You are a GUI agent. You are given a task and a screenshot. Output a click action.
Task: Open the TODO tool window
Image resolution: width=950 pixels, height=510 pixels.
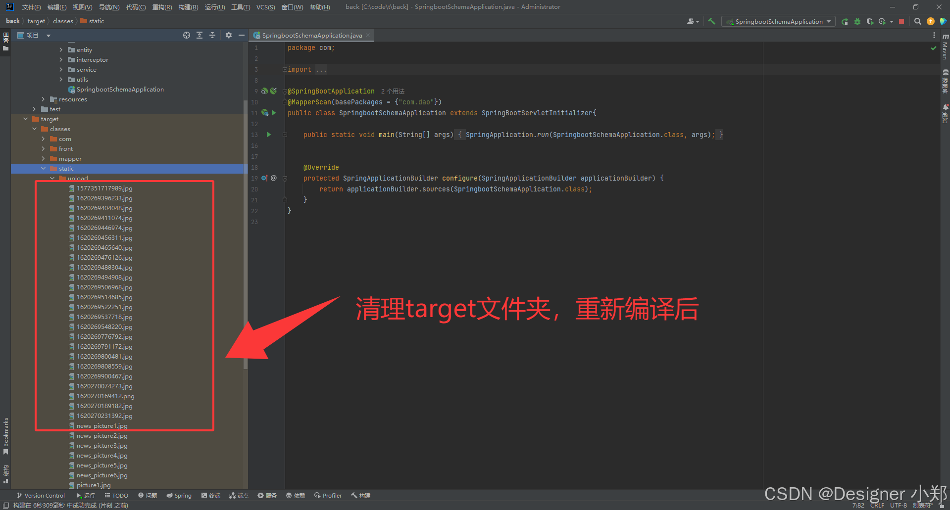(x=116, y=496)
